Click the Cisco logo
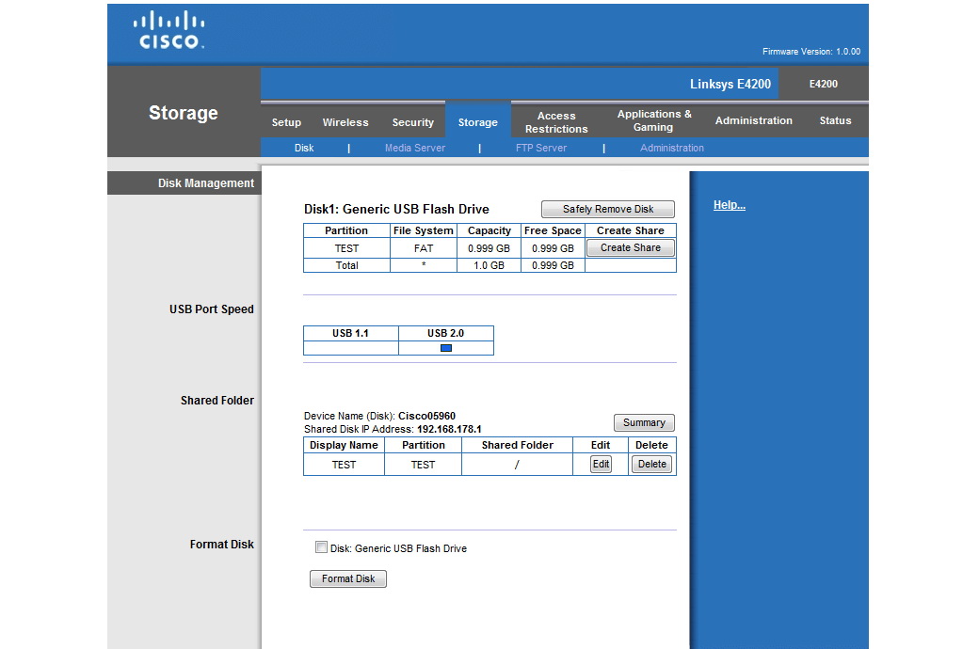The height and width of the screenshot is (649, 979). (x=169, y=31)
